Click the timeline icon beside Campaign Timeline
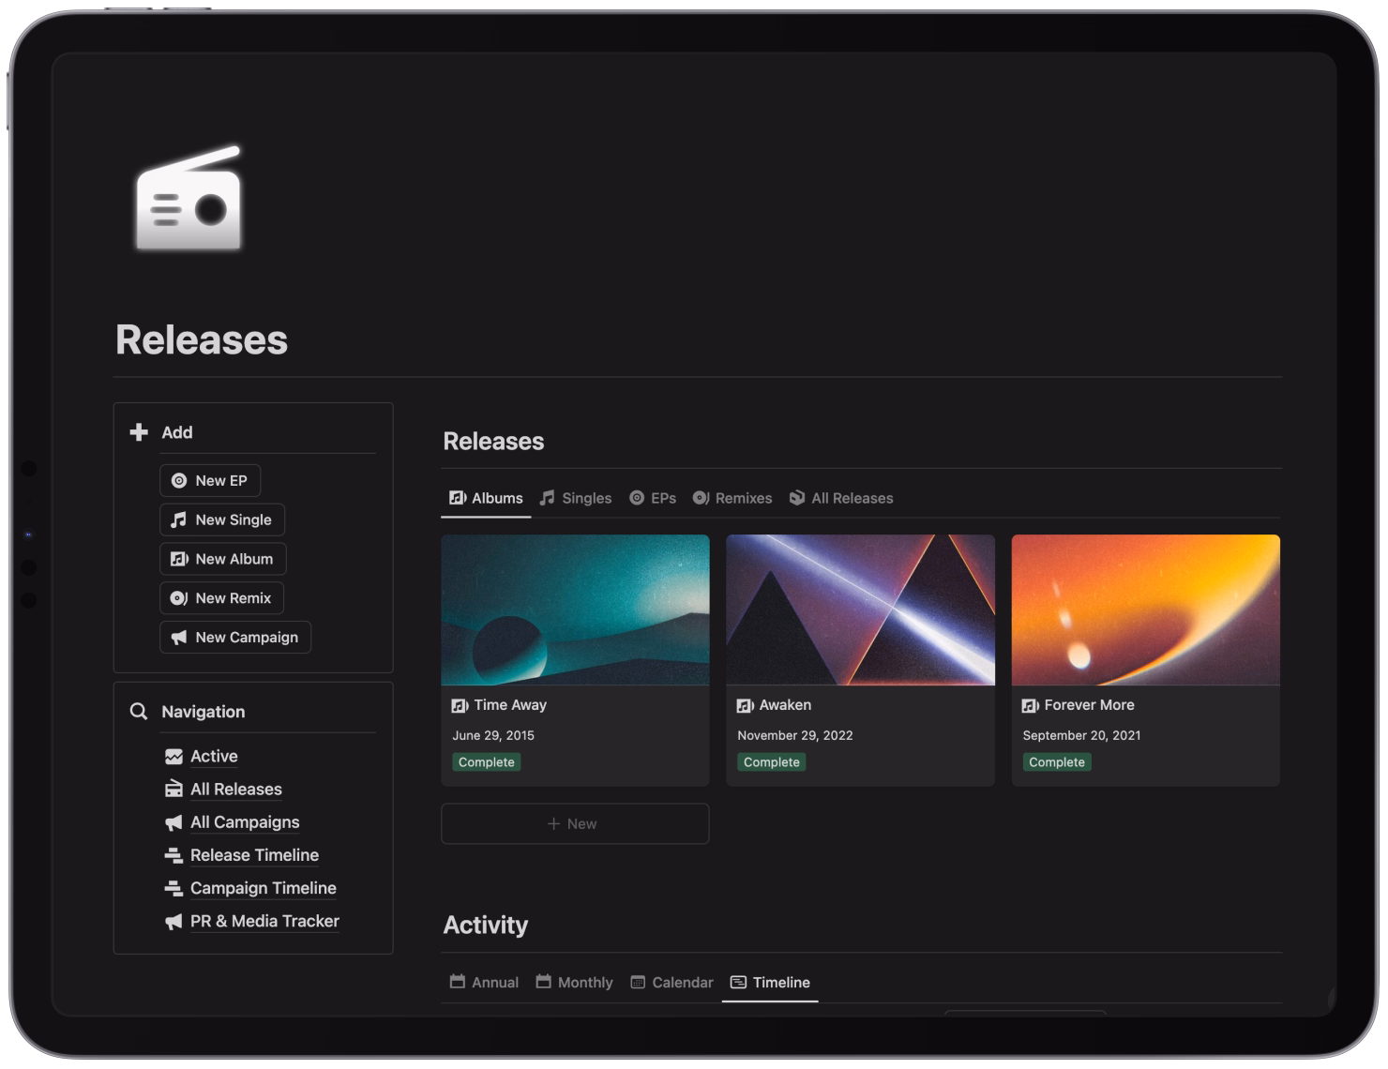The height and width of the screenshot is (1069, 1388). click(x=173, y=888)
